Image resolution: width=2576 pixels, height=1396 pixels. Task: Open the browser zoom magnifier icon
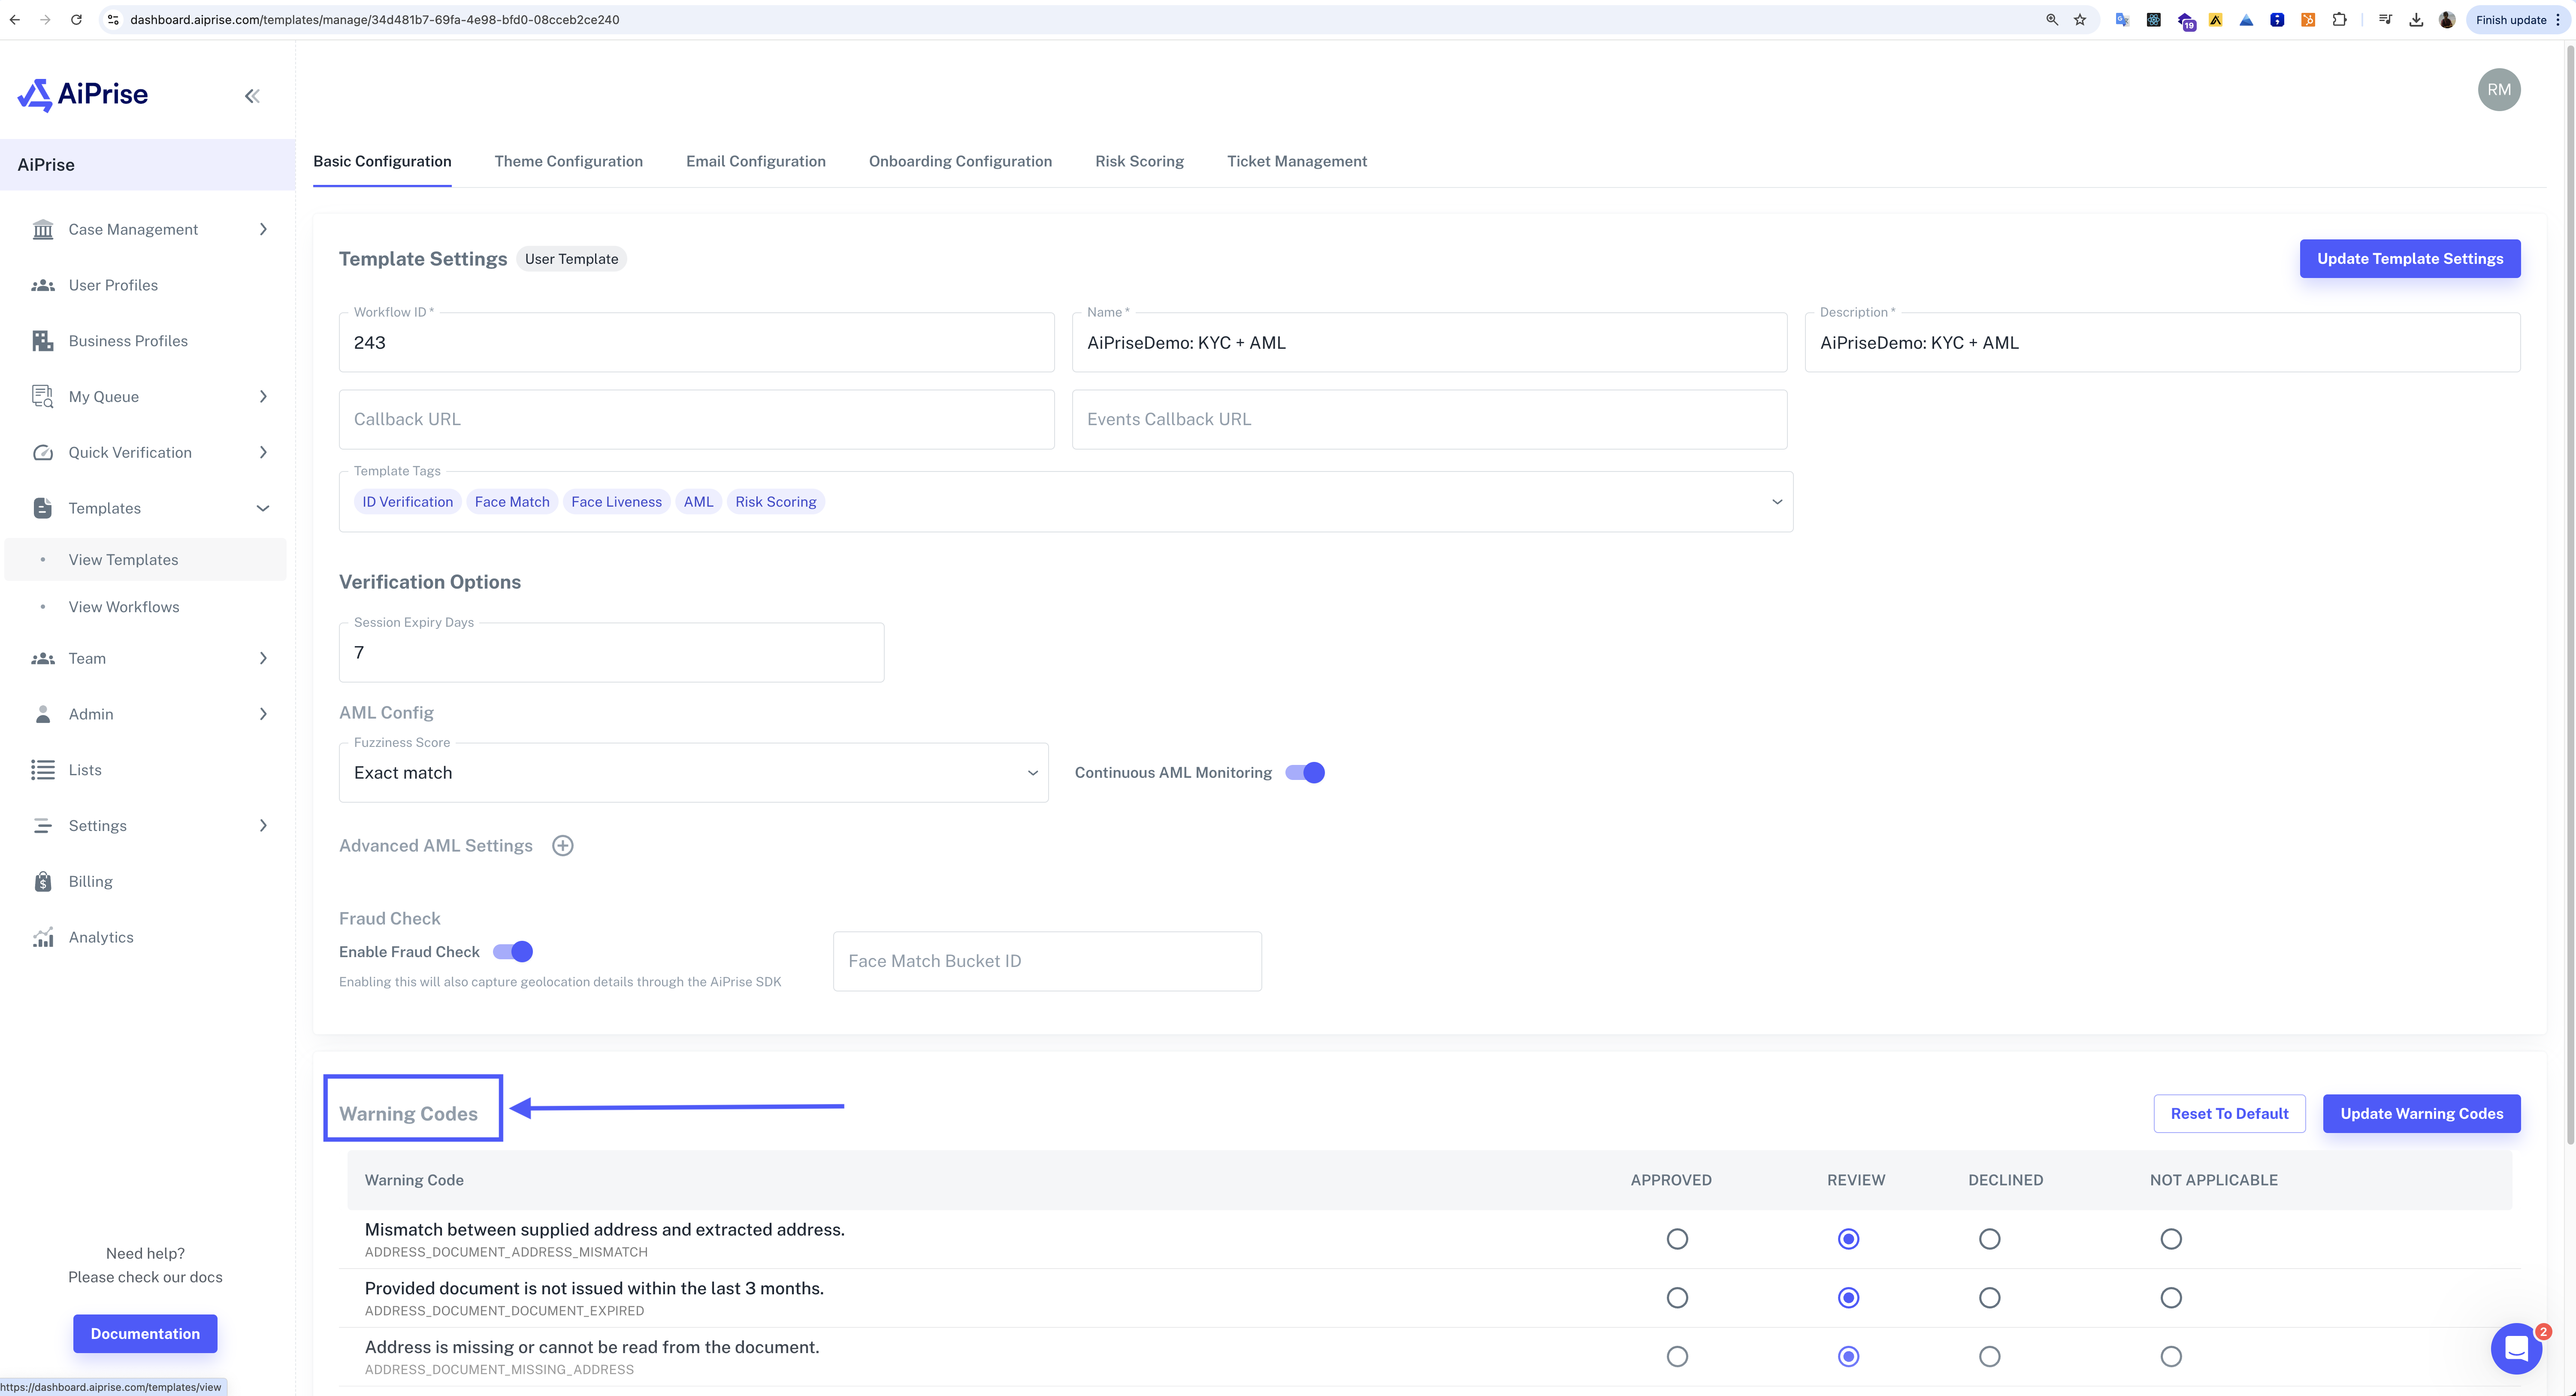(2052, 20)
